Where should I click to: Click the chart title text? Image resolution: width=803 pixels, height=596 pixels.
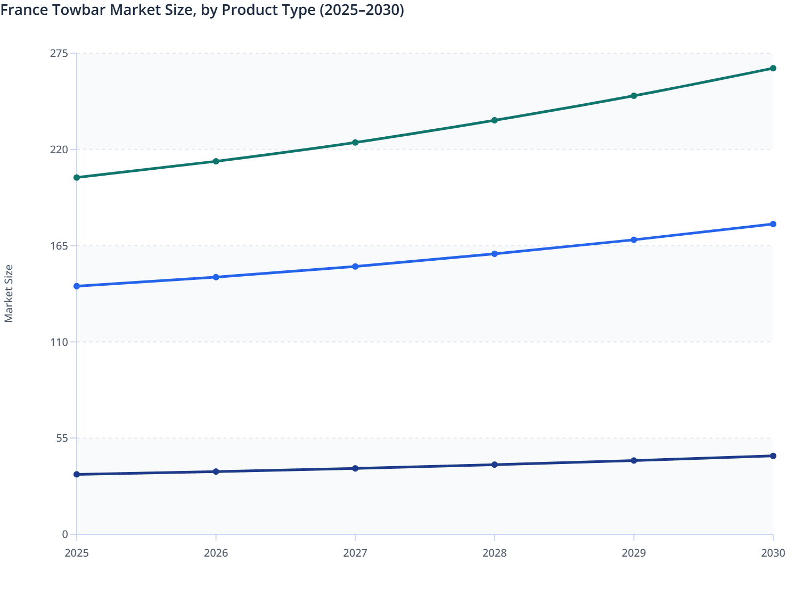pos(202,10)
